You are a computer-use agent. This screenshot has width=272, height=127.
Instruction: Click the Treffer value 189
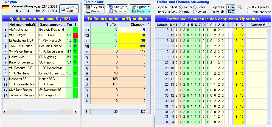point(104,79)
